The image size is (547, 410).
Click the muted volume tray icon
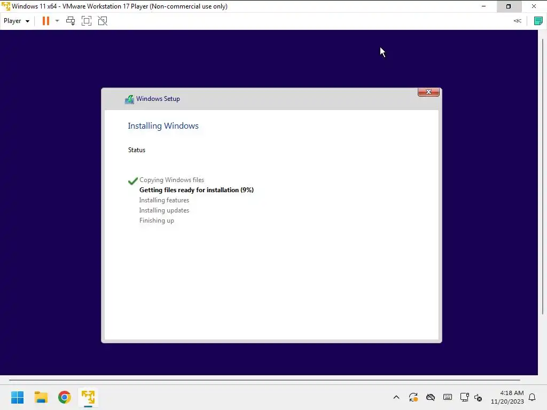pyautogui.click(x=478, y=397)
